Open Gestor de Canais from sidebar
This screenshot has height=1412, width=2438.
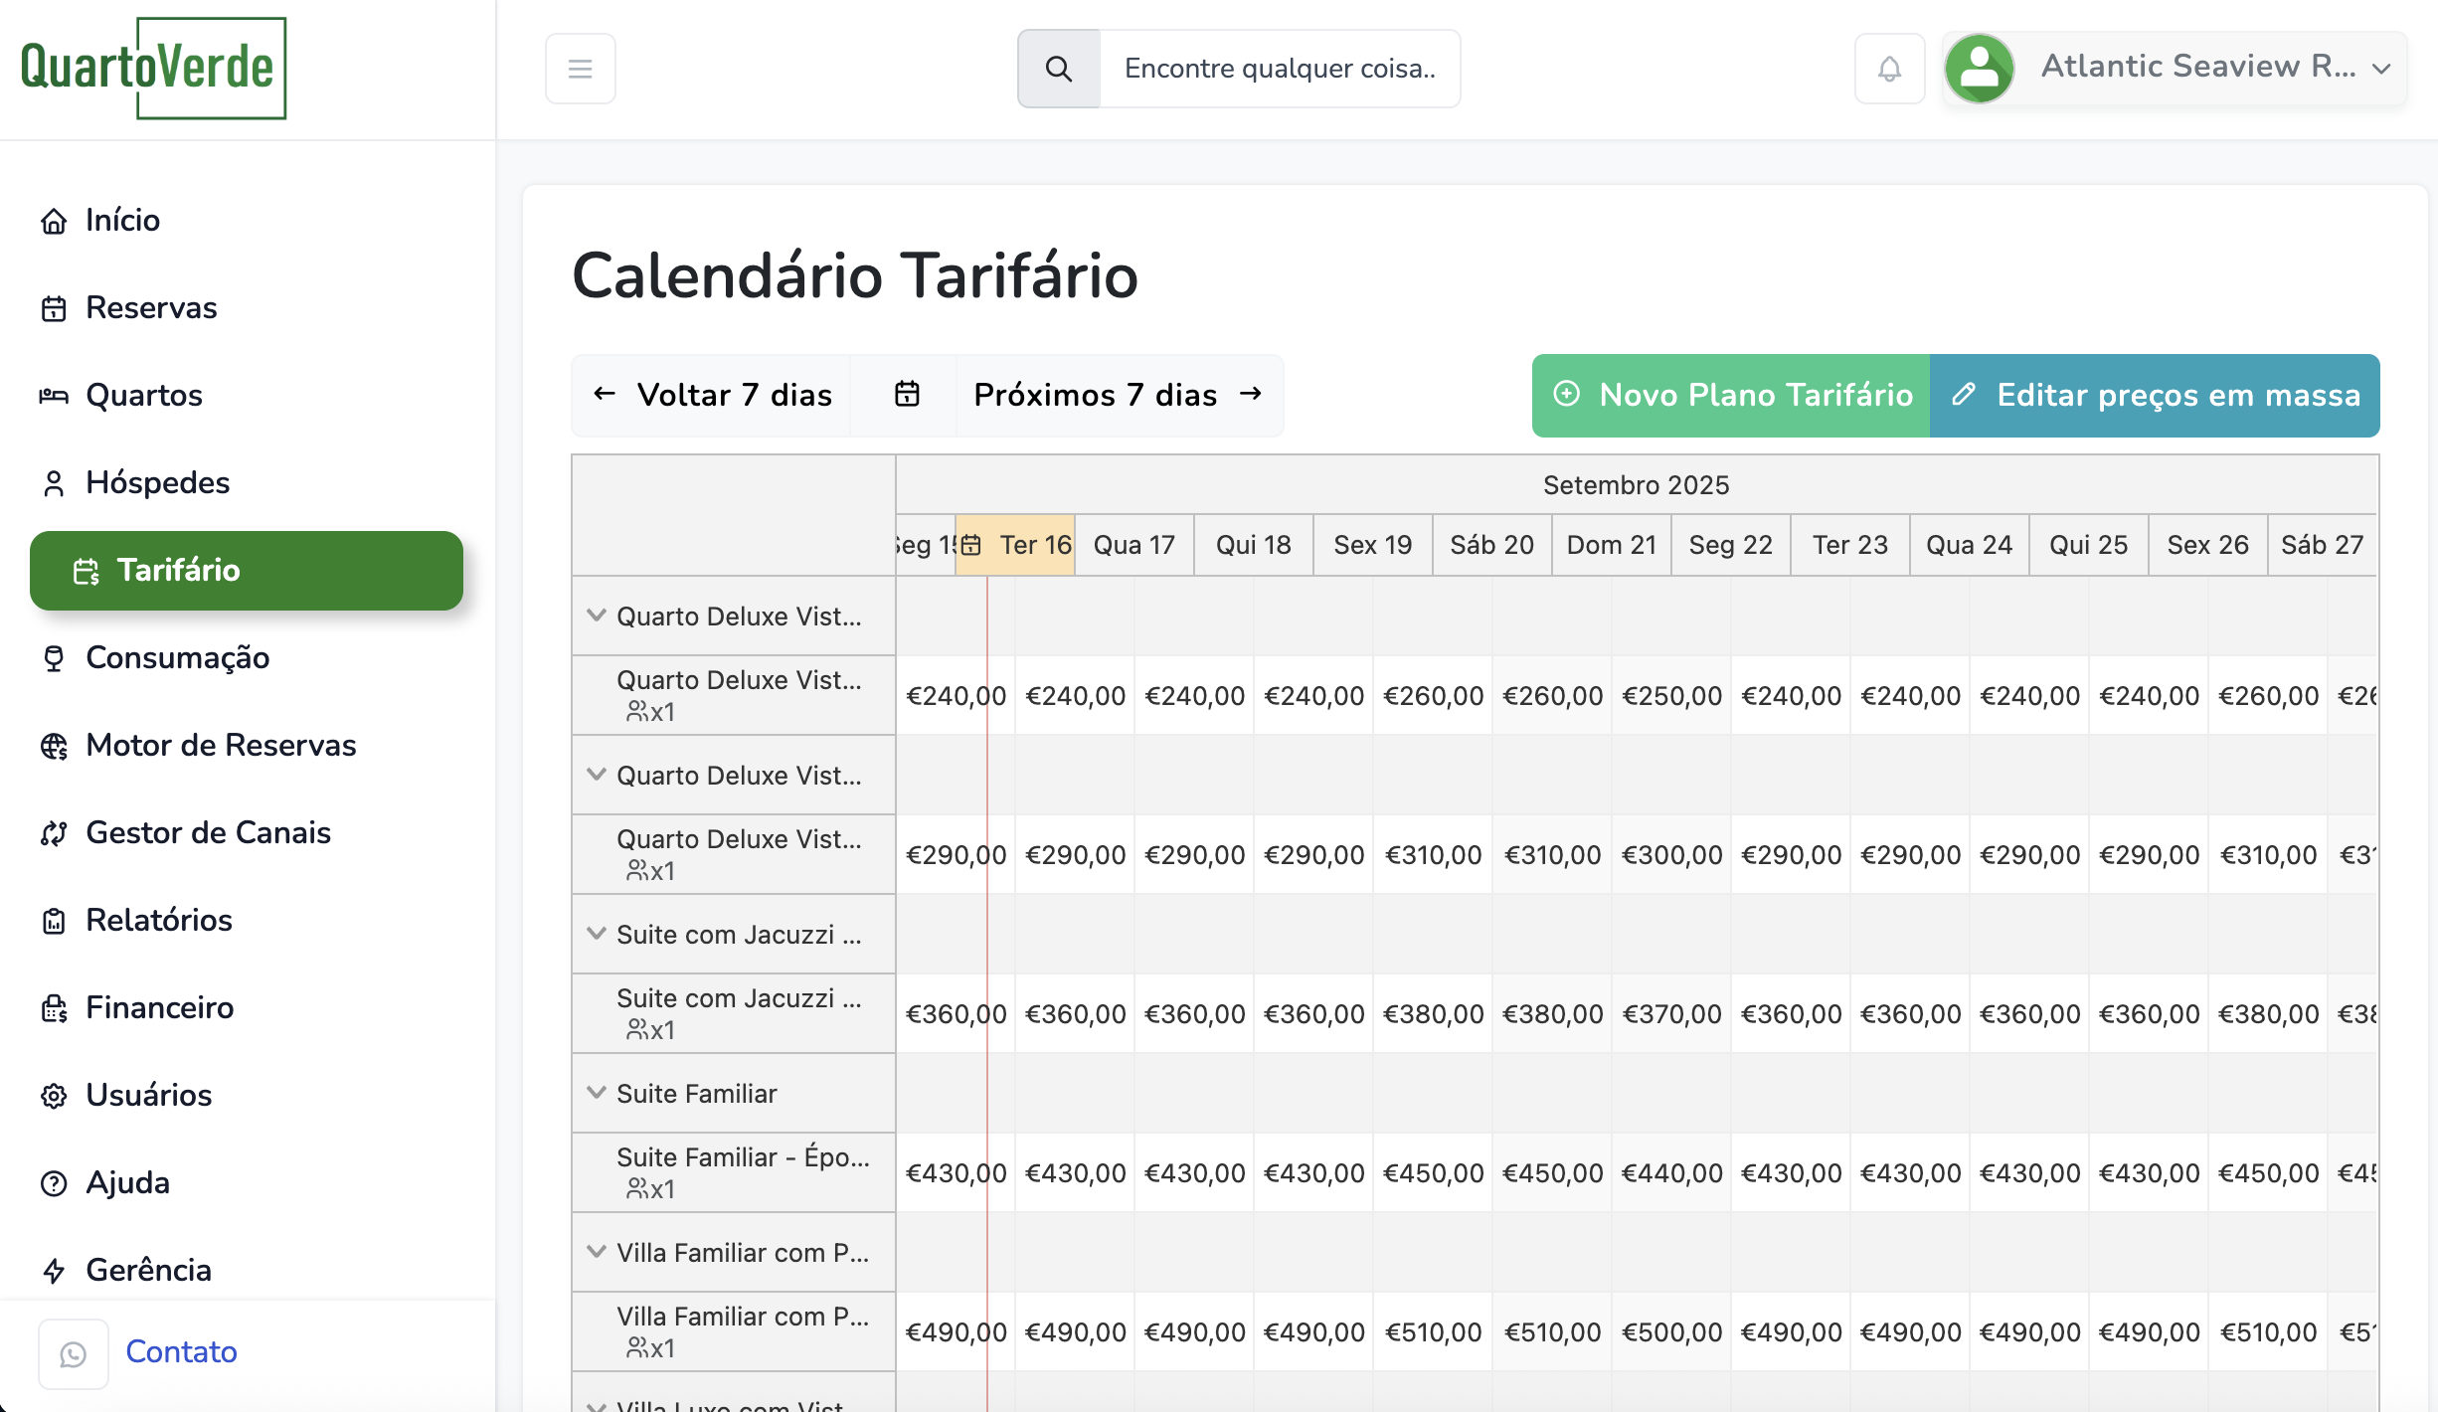pyautogui.click(x=208, y=832)
